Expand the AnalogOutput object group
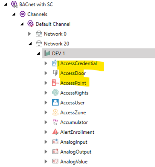This screenshot has width=155, height=167. point(46,152)
